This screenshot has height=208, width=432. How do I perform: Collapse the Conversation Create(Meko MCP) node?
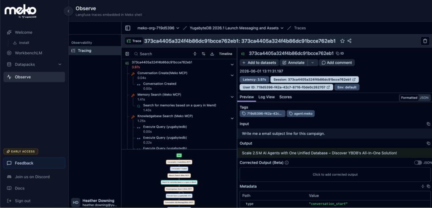click(x=232, y=75)
